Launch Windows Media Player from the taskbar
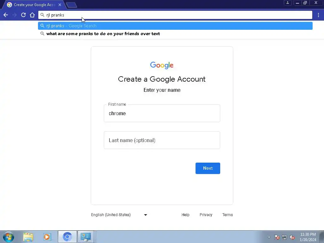 47,237
